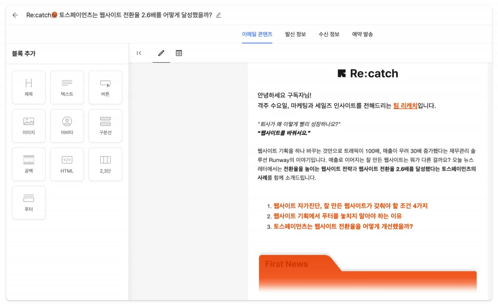Viewport: 498px width, 306px height.
Task: Open the 발신 정보 tab
Action: click(295, 35)
